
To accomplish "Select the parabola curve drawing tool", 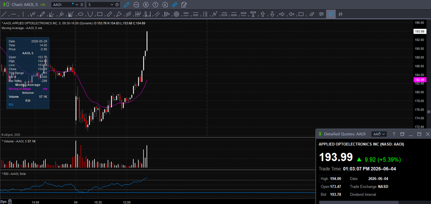I will point(90,14).
